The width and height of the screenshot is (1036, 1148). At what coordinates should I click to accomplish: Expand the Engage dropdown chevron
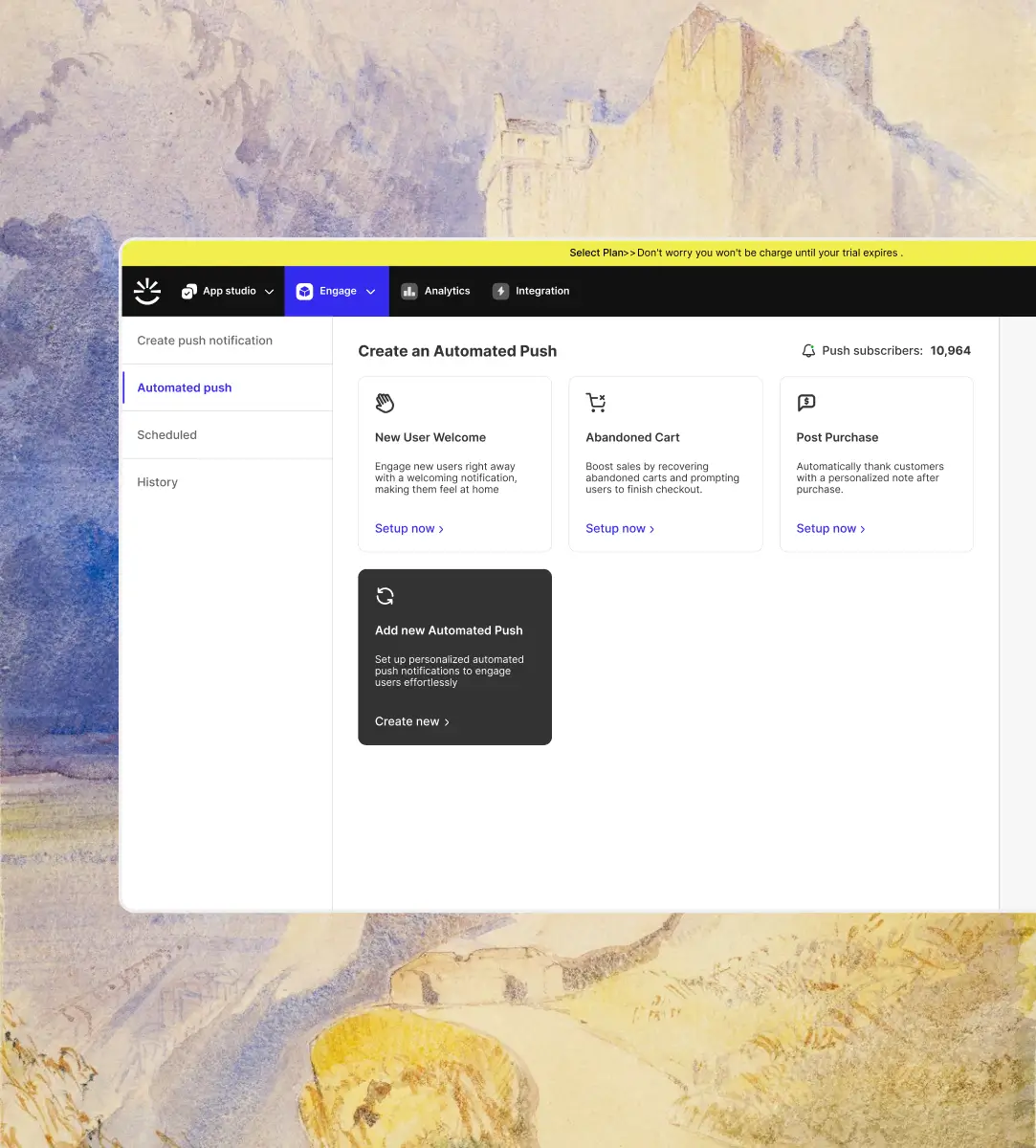click(370, 292)
